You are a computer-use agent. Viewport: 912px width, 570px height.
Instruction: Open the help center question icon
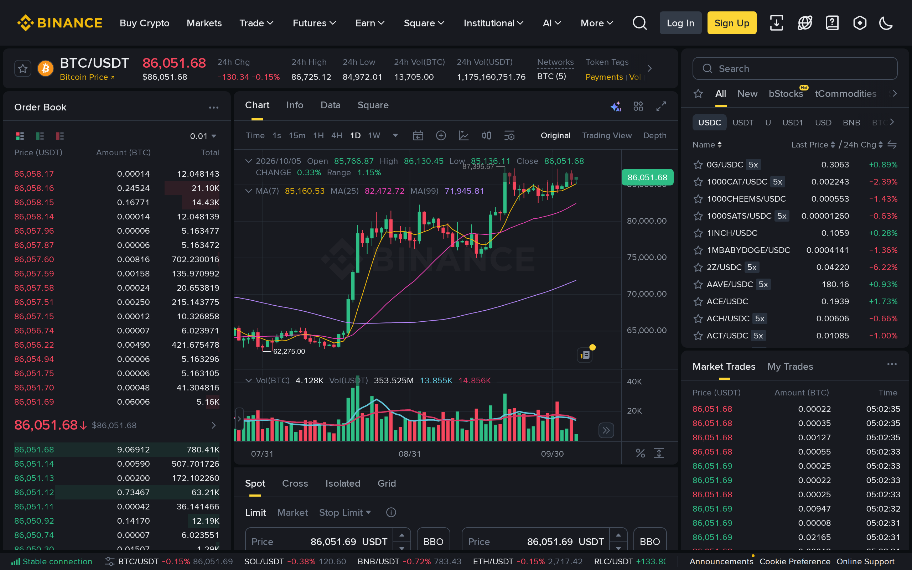(832, 23)
